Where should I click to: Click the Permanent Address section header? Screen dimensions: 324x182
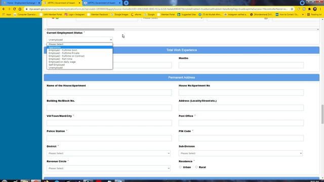tap(182, 77)
